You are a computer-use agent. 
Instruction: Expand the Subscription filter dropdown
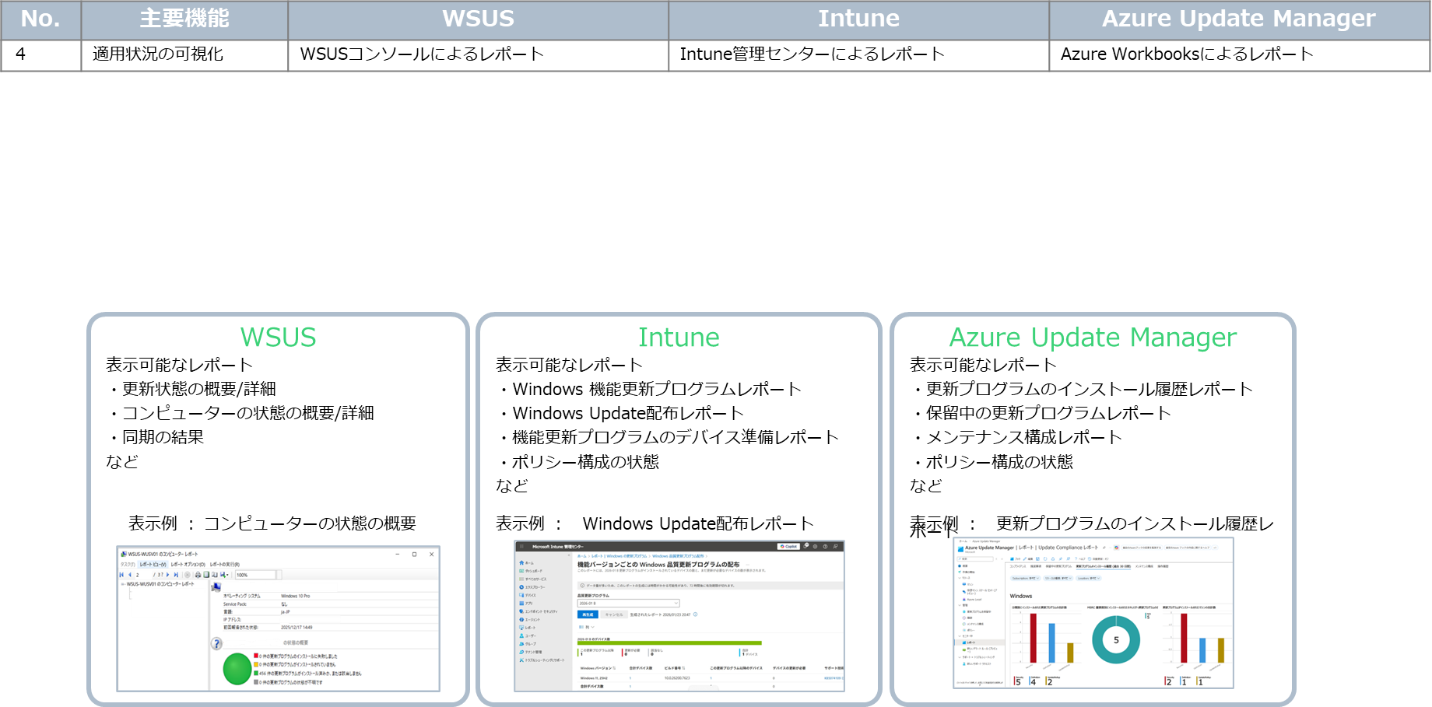point(1024,578)
